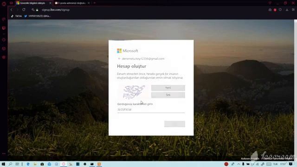This screenshot has width=297, height=167.
Task: Go back from denemeturkey12356@gmail.com
Action: click(119, 59)
